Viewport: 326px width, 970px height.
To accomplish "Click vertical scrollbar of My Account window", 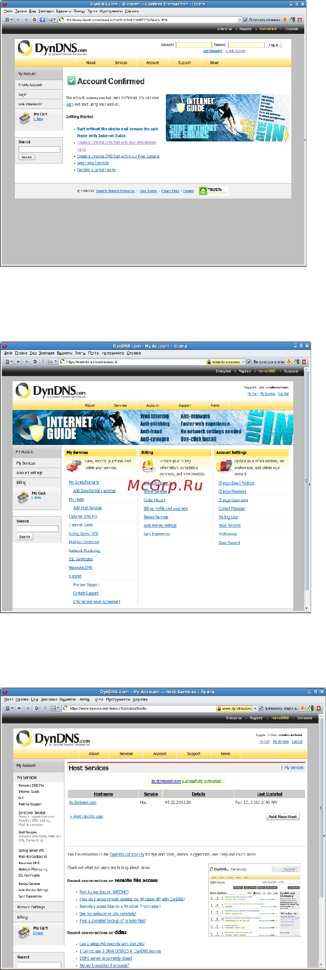I will (x=307, y=488).
